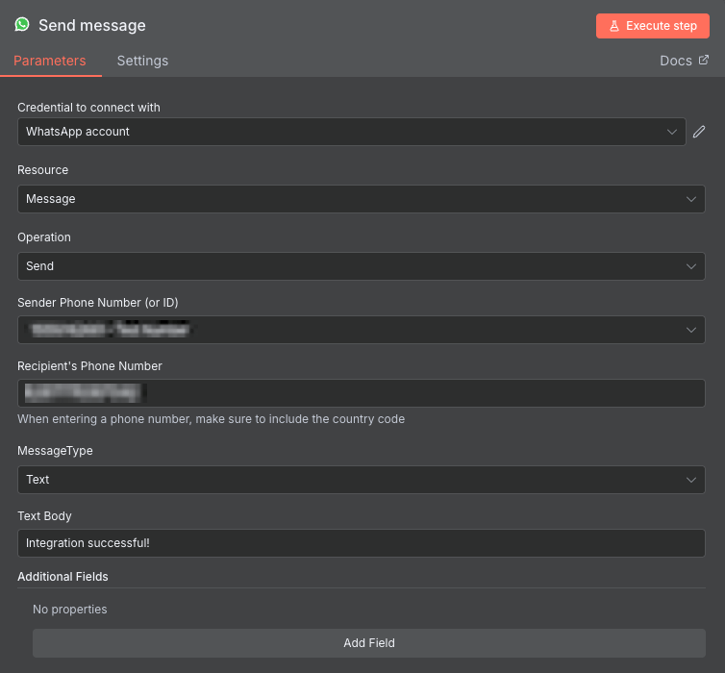725x673 pixels.
Task: Click the Additional Fields section heading
Action: click(x=62, y=577)
